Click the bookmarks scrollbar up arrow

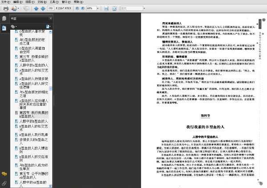(50, 32)
